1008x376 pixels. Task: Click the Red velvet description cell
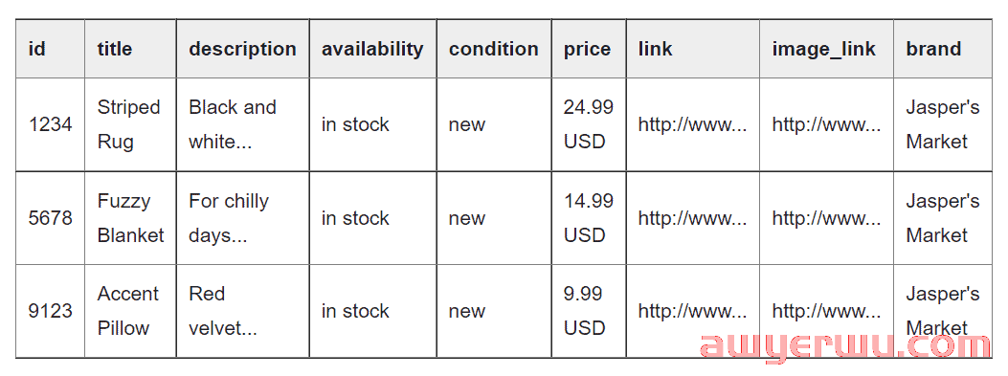click(242, 311)
